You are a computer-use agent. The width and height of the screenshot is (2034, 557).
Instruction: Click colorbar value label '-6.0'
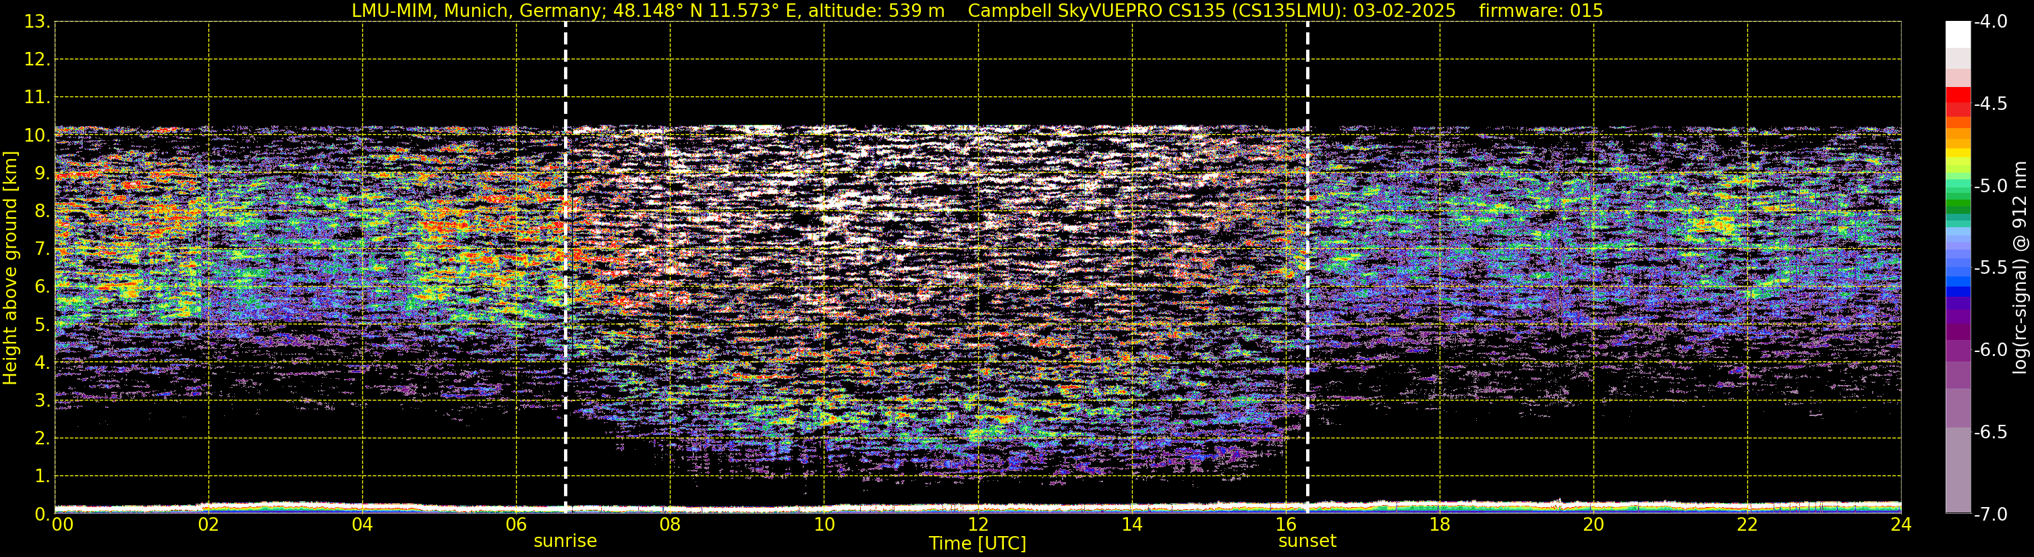tap(1989, 349)
